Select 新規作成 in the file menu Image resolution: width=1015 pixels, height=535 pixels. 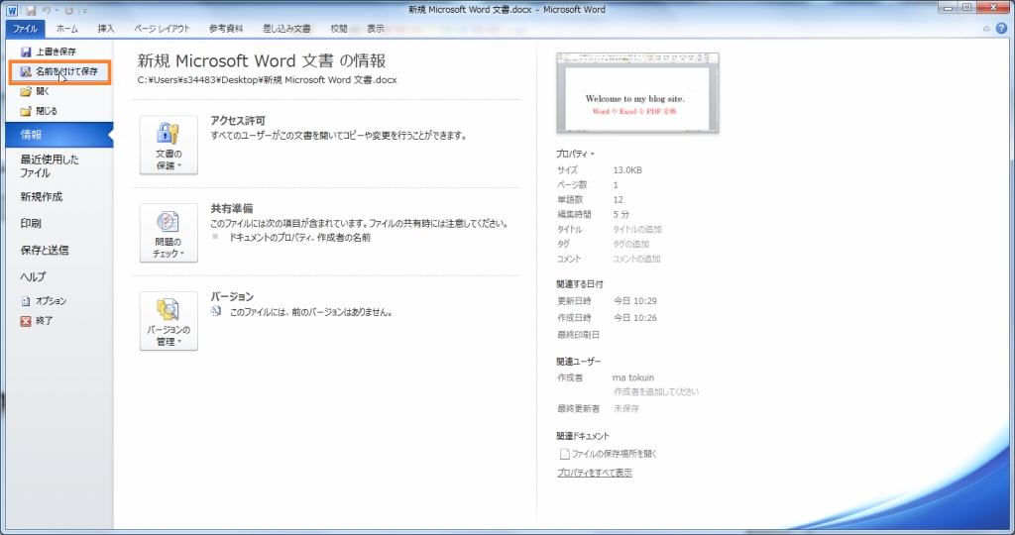42,197
